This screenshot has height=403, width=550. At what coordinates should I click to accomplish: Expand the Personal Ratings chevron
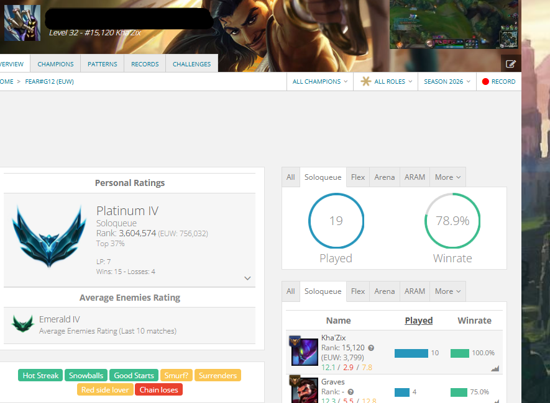(x=247, y=278)
